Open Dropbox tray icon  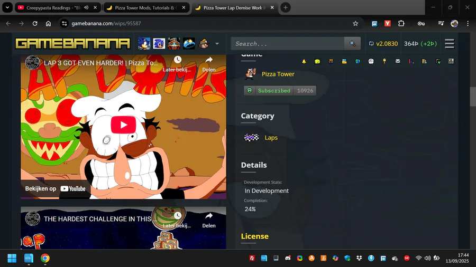coord(359,258)
